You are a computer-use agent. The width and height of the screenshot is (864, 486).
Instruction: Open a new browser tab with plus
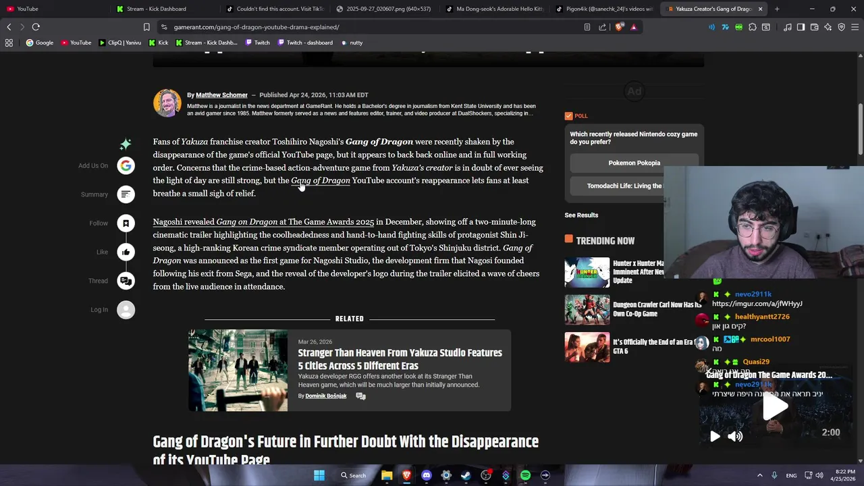point(777,9)
